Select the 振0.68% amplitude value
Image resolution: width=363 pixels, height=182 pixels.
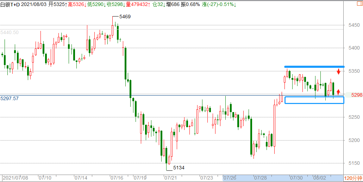(190, 4)
